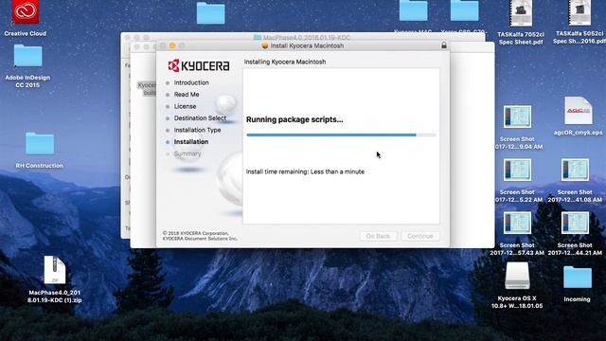Click the lock icon in installer title bar
This screenshot has width=606, height=341.
(444, 45)
